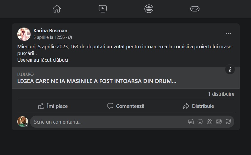
Task: Open Karina Bosman's profile name link
Action: pyautogui.click(x=50, y=31)
